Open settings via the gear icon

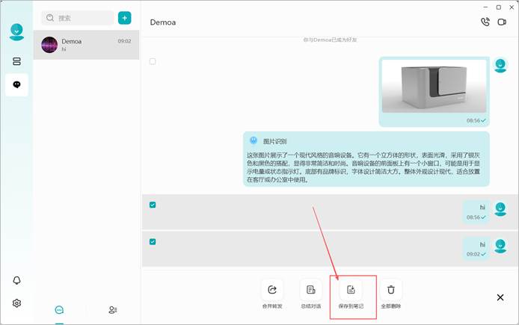16,303
